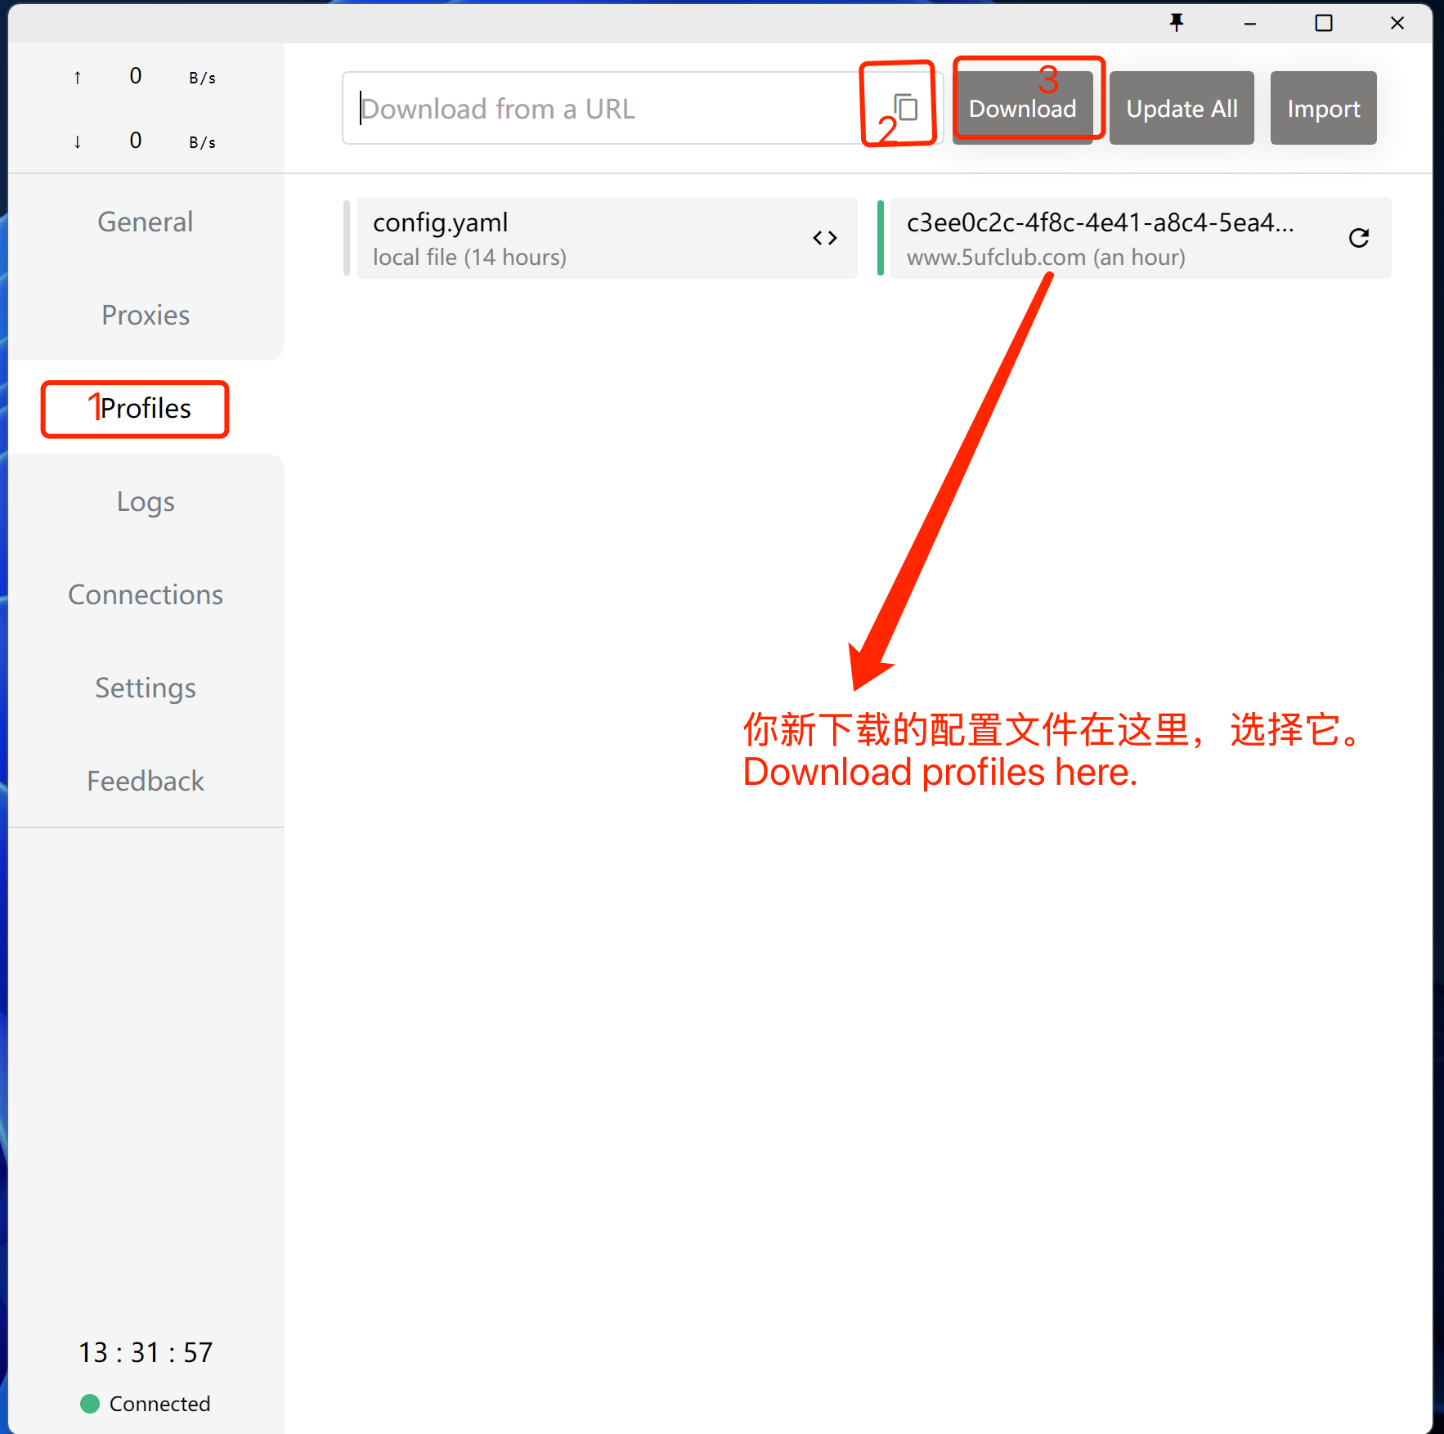1444x1434 pixels.
Task: Maximize the application window
Action: click(1323, 23)
